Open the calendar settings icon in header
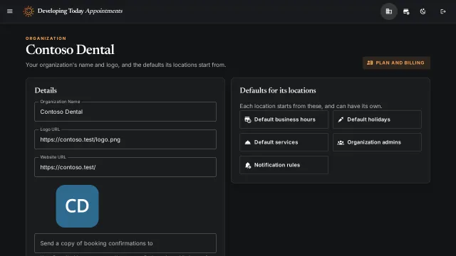 tap(406, 11)
